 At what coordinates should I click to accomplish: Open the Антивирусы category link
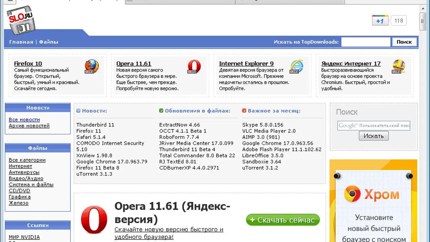tap(24, 172)
